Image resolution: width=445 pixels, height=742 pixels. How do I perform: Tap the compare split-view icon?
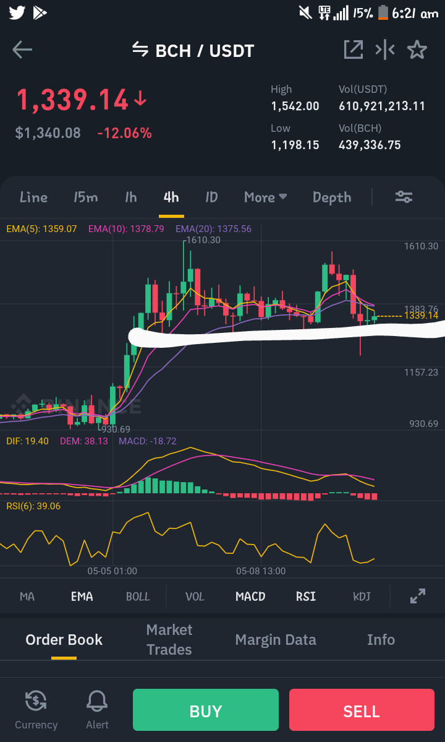[x=385, y=50]
